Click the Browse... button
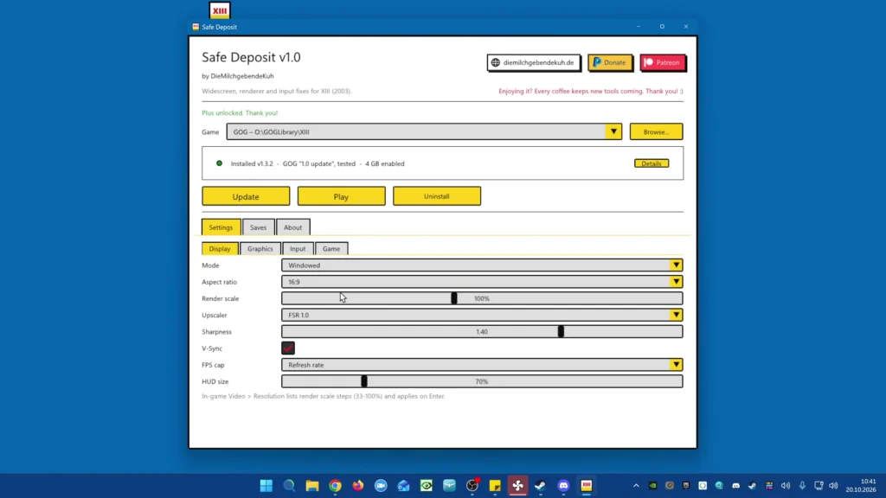Viewport: 886px width, 498px height. (x=656, y=131)
